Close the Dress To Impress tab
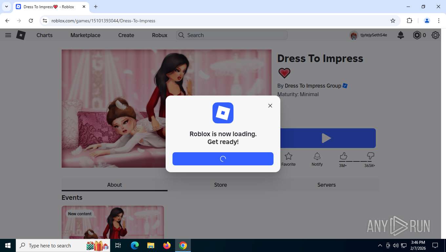 pyautogui.click(x=84, y=7)
